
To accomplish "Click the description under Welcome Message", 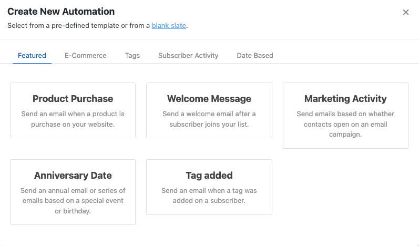I will click(x=209, y=119).
